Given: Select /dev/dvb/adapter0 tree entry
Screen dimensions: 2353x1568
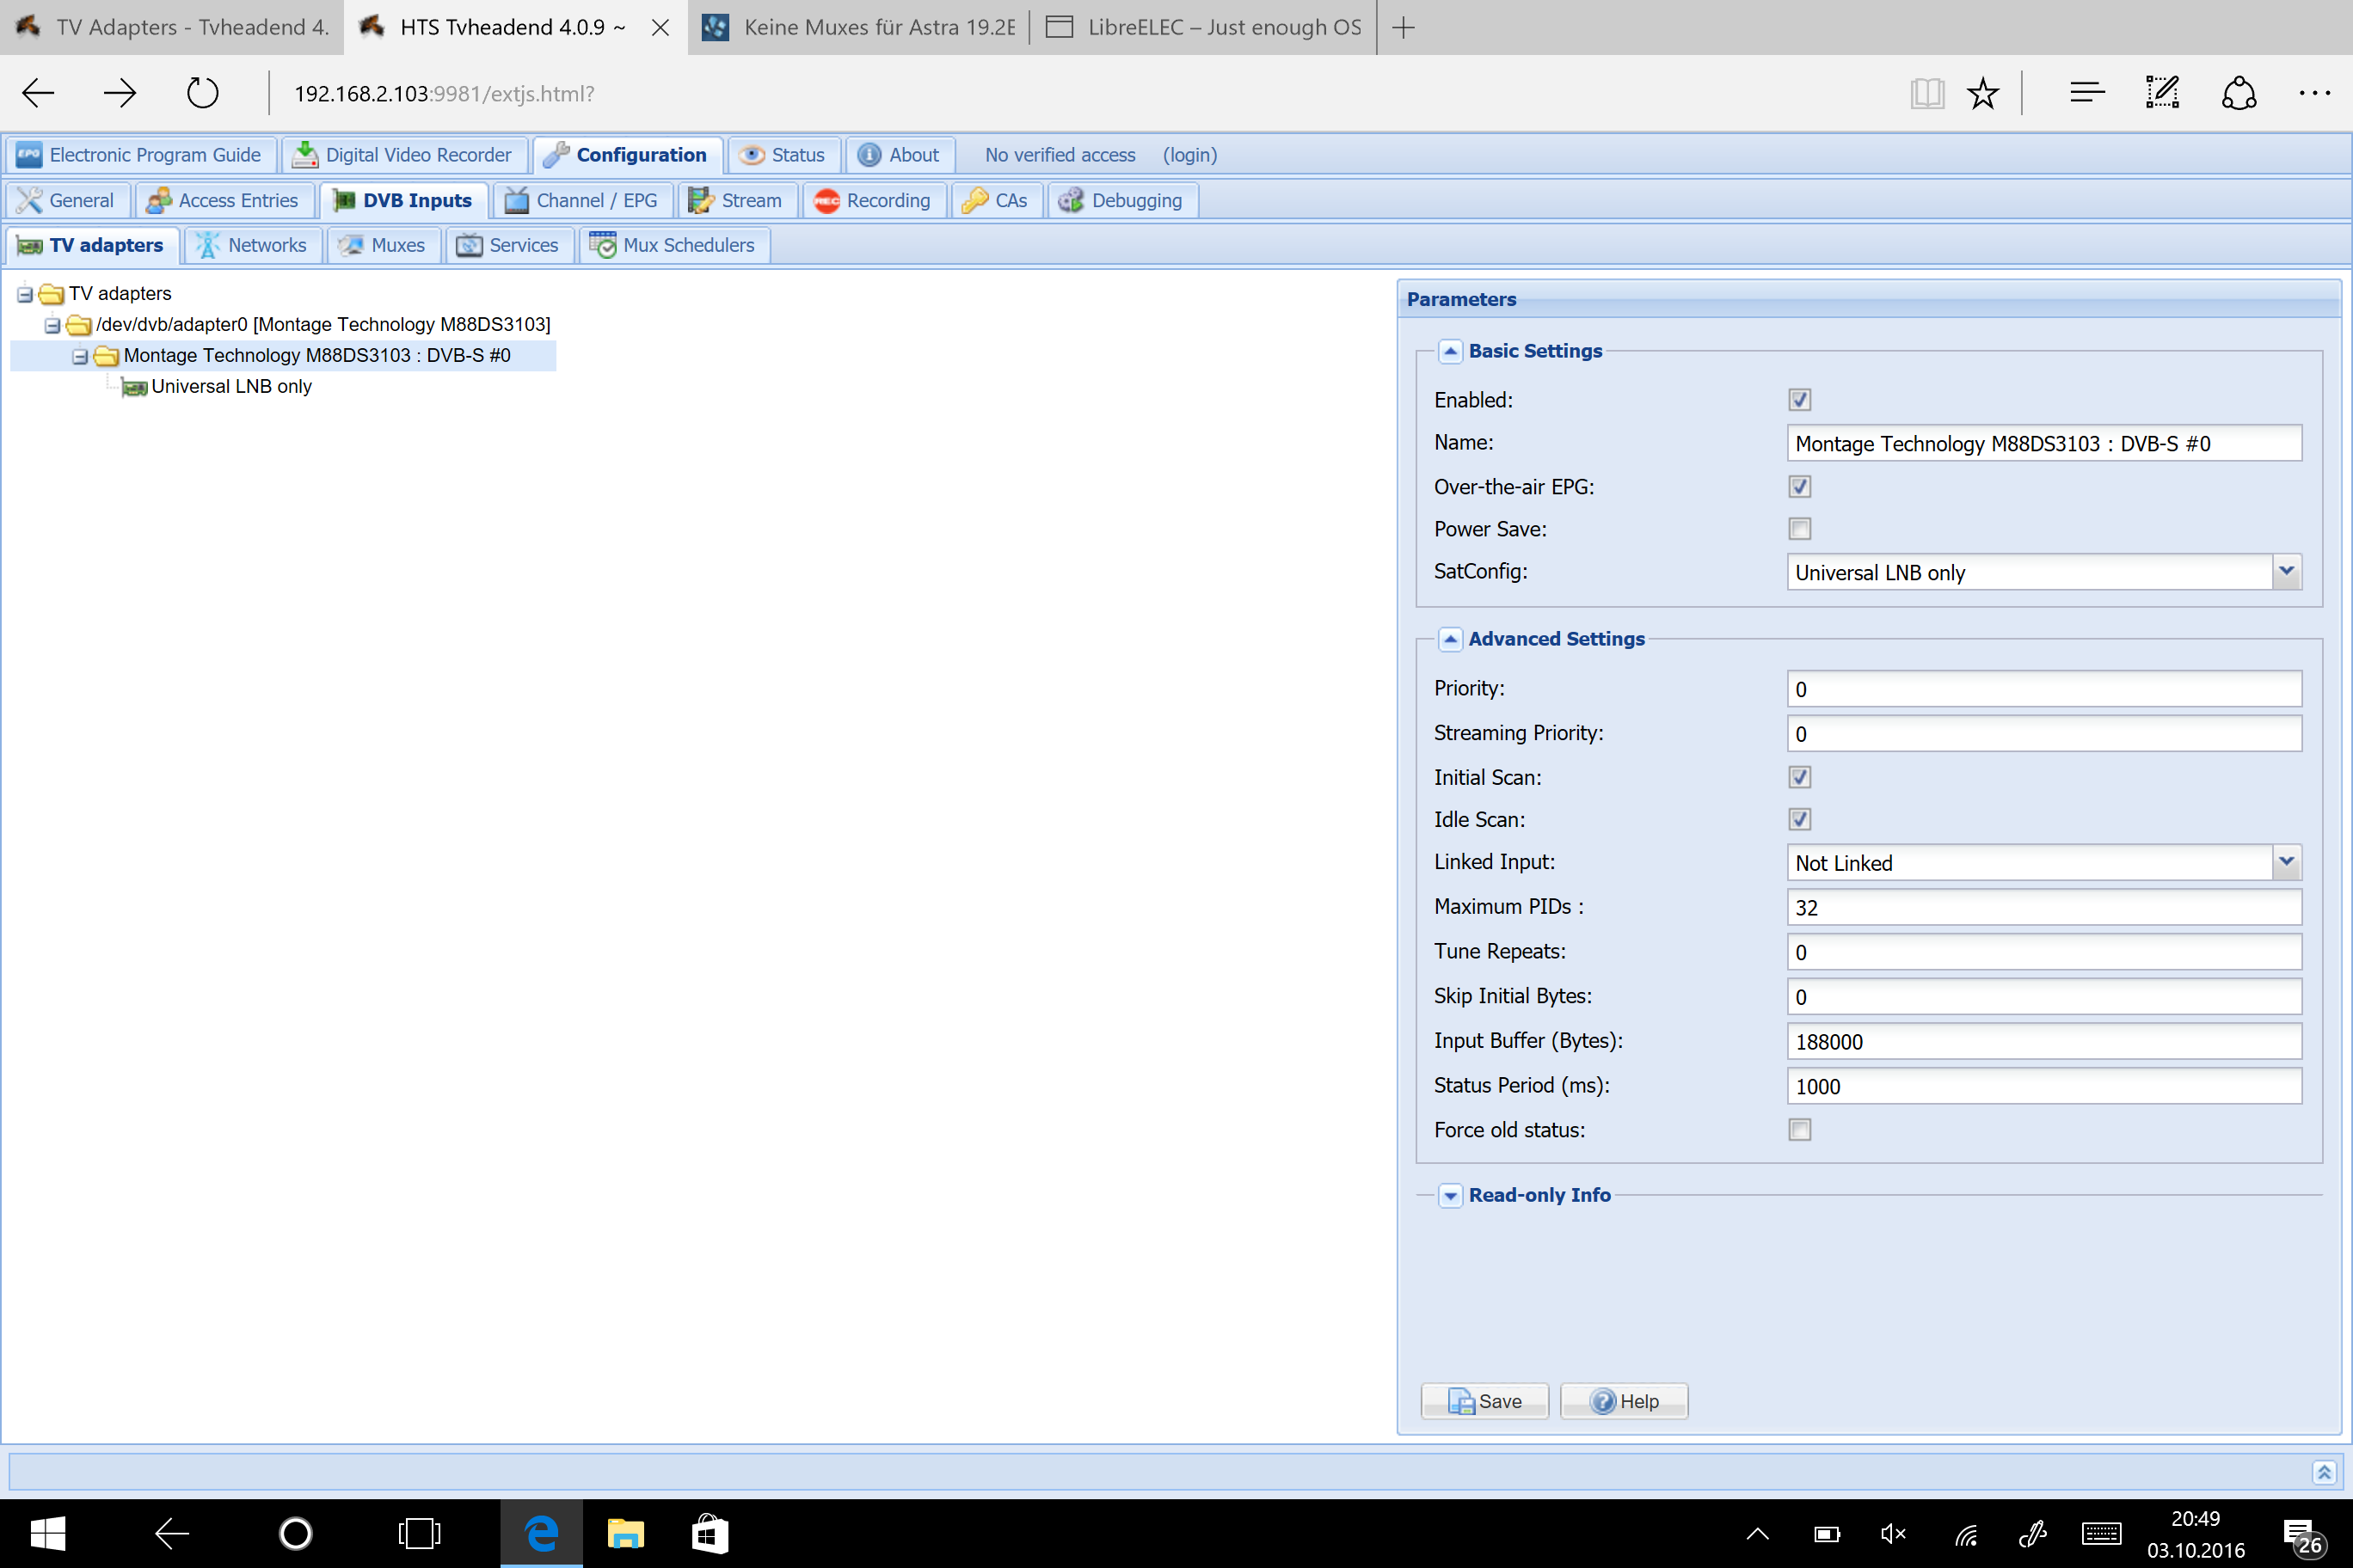Looking at the screenshot, I should point(323,325).
